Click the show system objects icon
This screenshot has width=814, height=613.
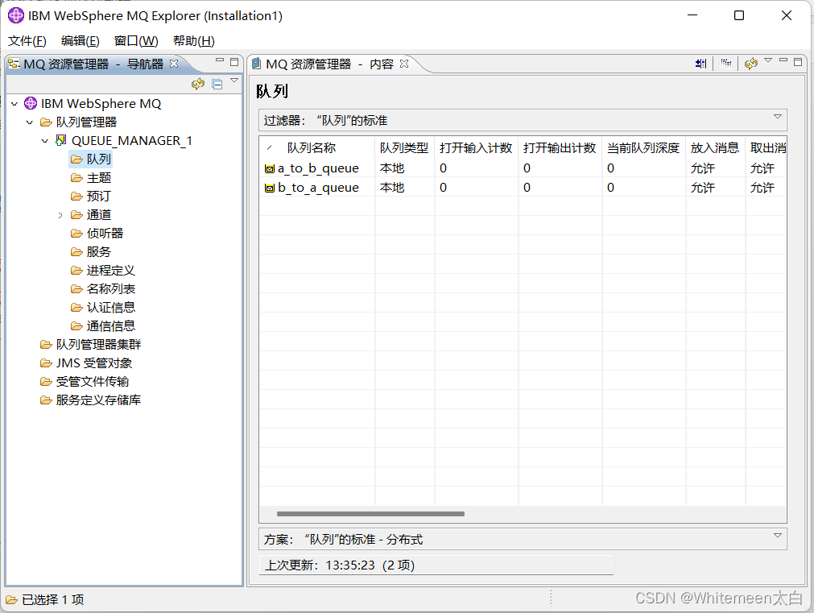click(x=726, y=64)
